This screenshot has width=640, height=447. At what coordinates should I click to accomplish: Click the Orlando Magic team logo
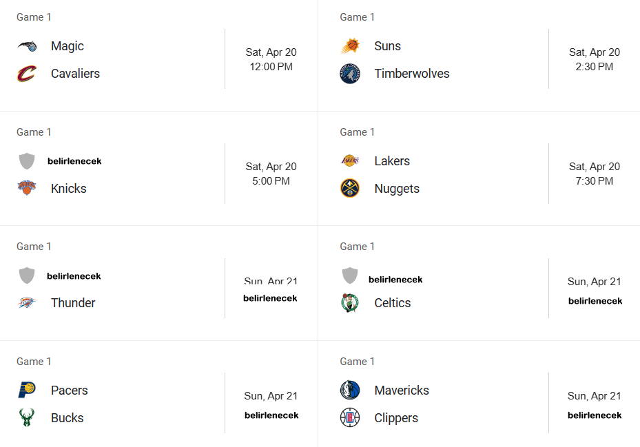click(x=27, y=46)
